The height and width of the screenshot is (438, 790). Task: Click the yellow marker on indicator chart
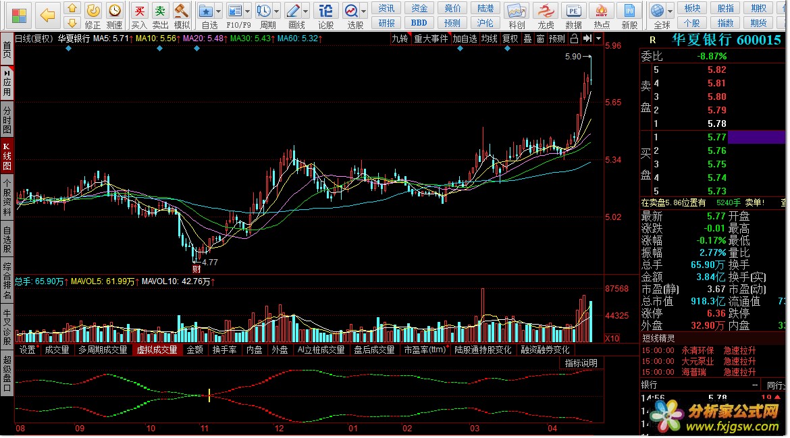pyautogui.click(x=209, y=395)
